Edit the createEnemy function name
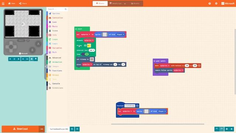236x133 pixels. pyautogui.click(x=130, y=106)
